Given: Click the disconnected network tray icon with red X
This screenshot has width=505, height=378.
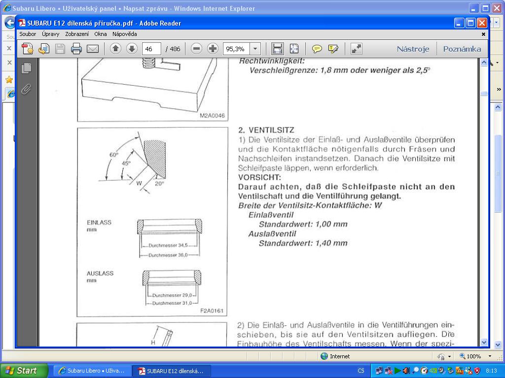Looking at the screenshot, I should point(389,371).
